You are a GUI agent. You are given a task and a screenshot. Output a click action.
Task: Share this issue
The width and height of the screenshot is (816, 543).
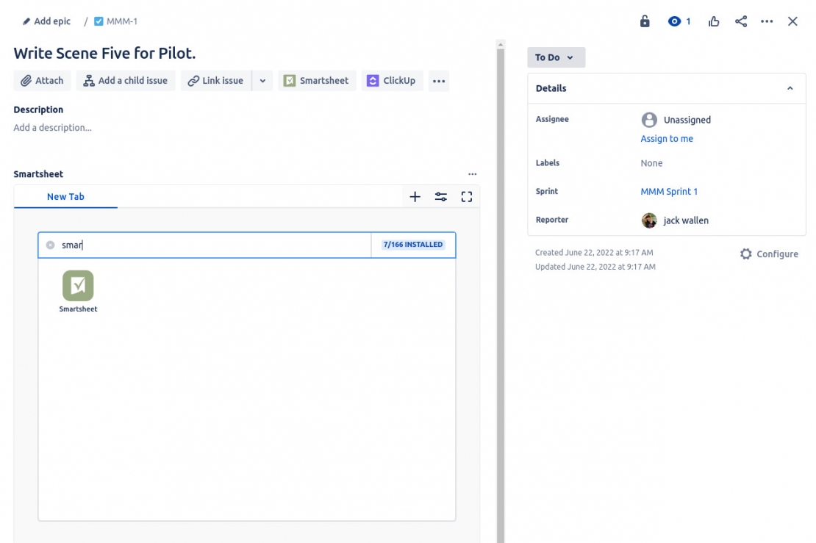[x=740, y=21]
